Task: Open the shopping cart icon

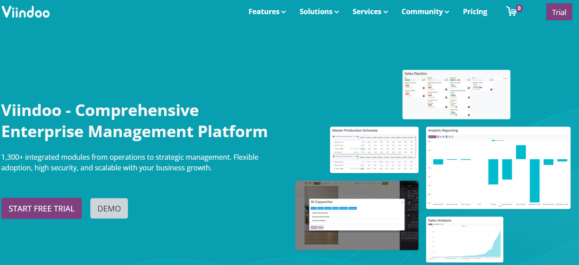Action: (511, 12)
